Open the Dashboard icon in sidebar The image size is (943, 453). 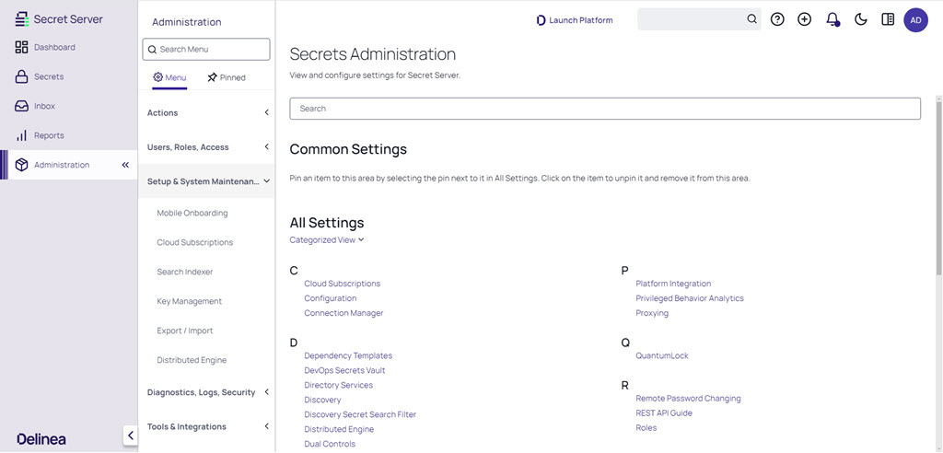pos(22,47)
